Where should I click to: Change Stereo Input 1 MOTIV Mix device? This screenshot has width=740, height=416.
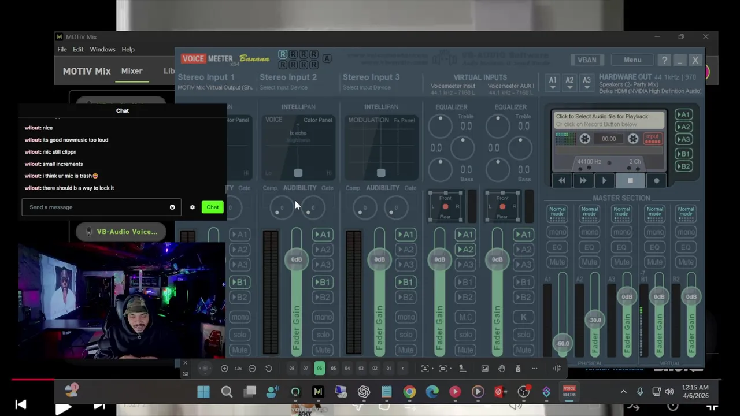coord(215,88)
